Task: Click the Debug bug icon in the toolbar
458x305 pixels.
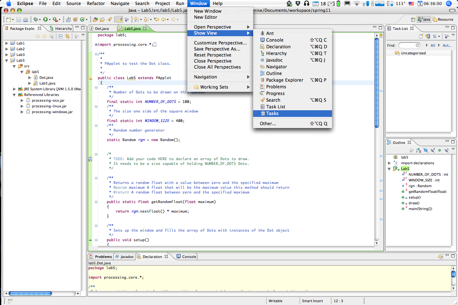Action: (x=36, y=19)
